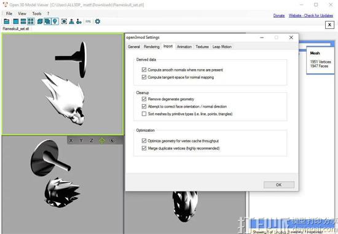Uncheck Remove degenerate geometry
This screenshot has height=234, width=338.
pyautogui.click(x=144, y=99)
